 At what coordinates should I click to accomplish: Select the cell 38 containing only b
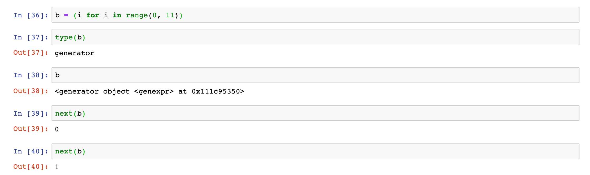pos(315,75)
